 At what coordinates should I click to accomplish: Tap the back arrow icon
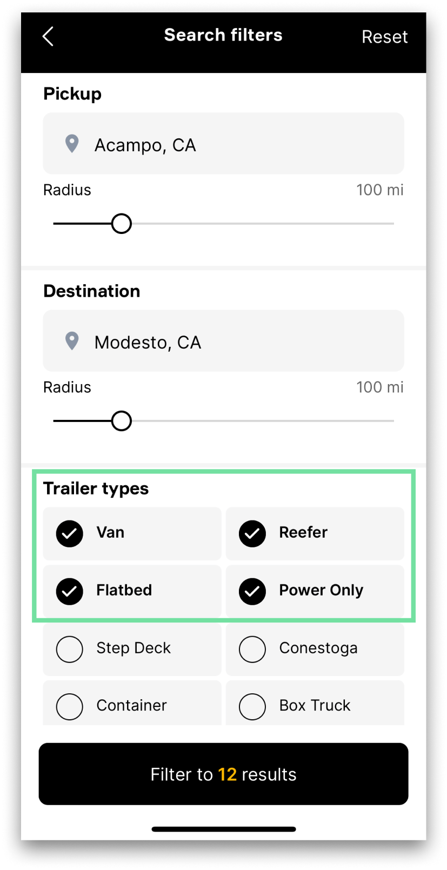tap(48, 37)
